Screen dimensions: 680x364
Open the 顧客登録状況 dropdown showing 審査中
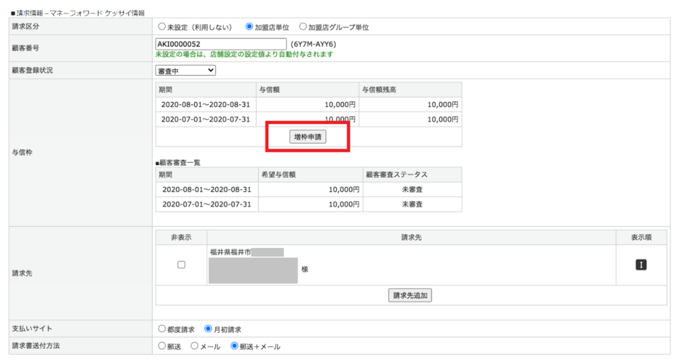[185, 70]
